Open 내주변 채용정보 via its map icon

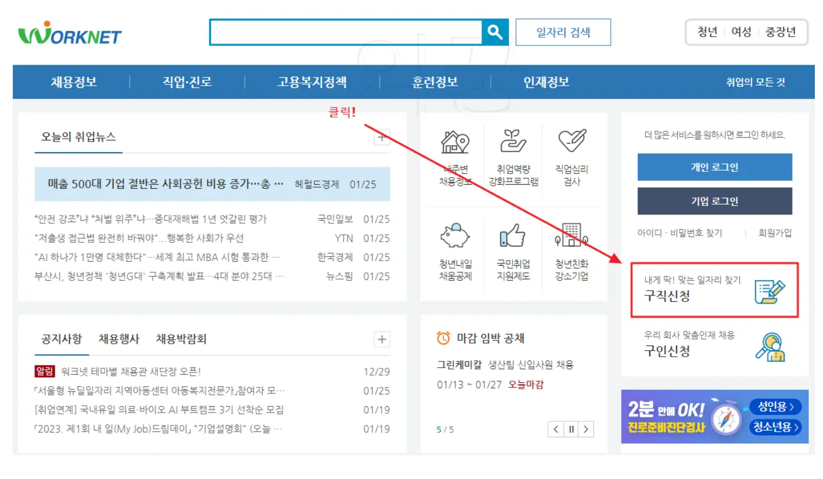[455, 143]
